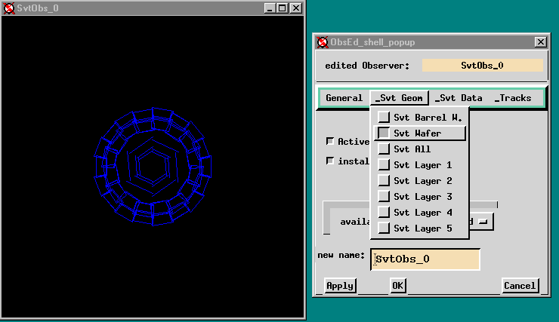Screen dimensions: 559x322
Task: Toggle the Active checkbox
Action: pos(330,141)
